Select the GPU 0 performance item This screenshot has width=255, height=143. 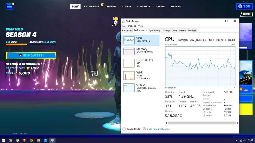(140, 88)
